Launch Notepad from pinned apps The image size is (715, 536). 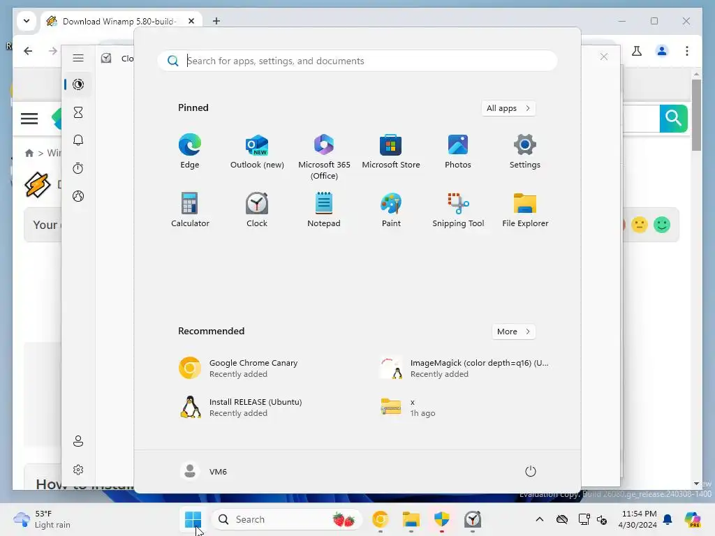point(324,209)
